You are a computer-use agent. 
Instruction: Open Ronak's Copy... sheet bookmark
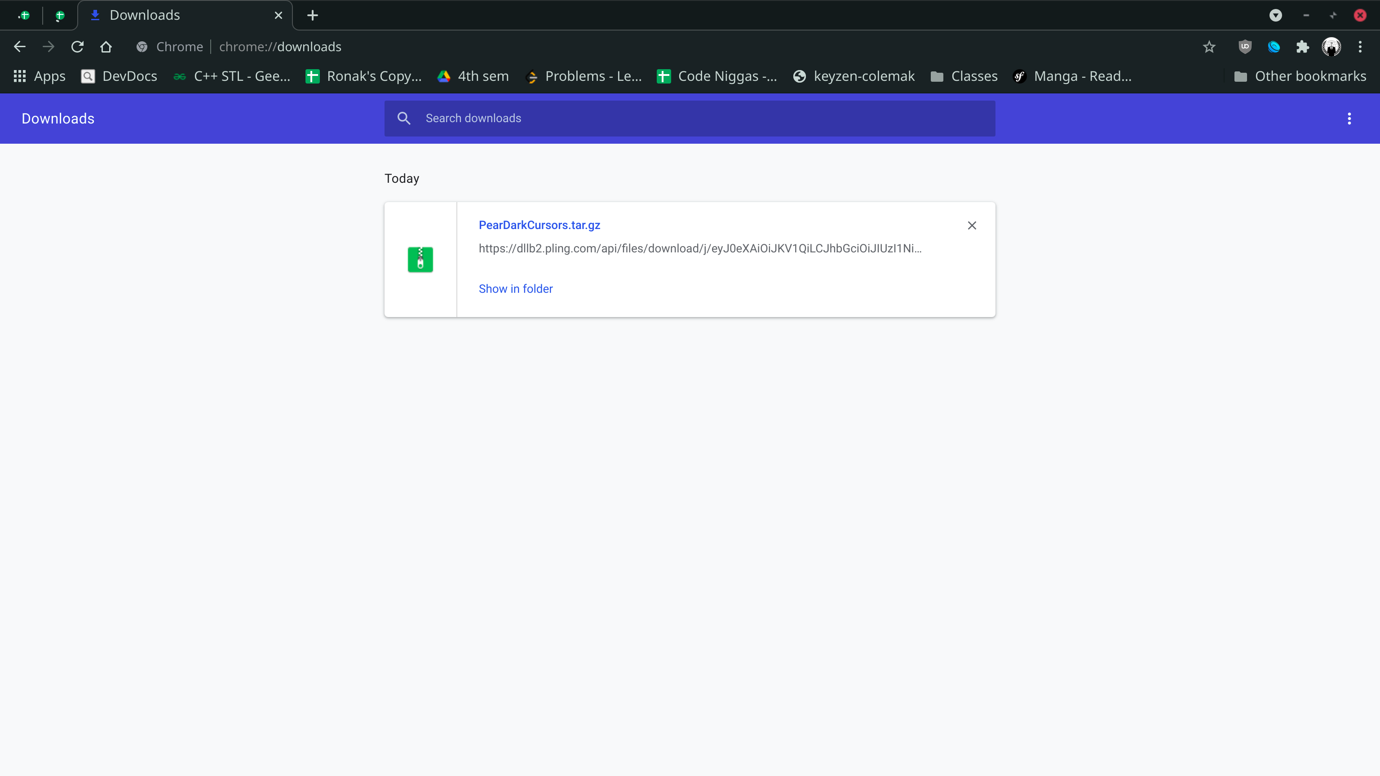click(x=364, y=76)
